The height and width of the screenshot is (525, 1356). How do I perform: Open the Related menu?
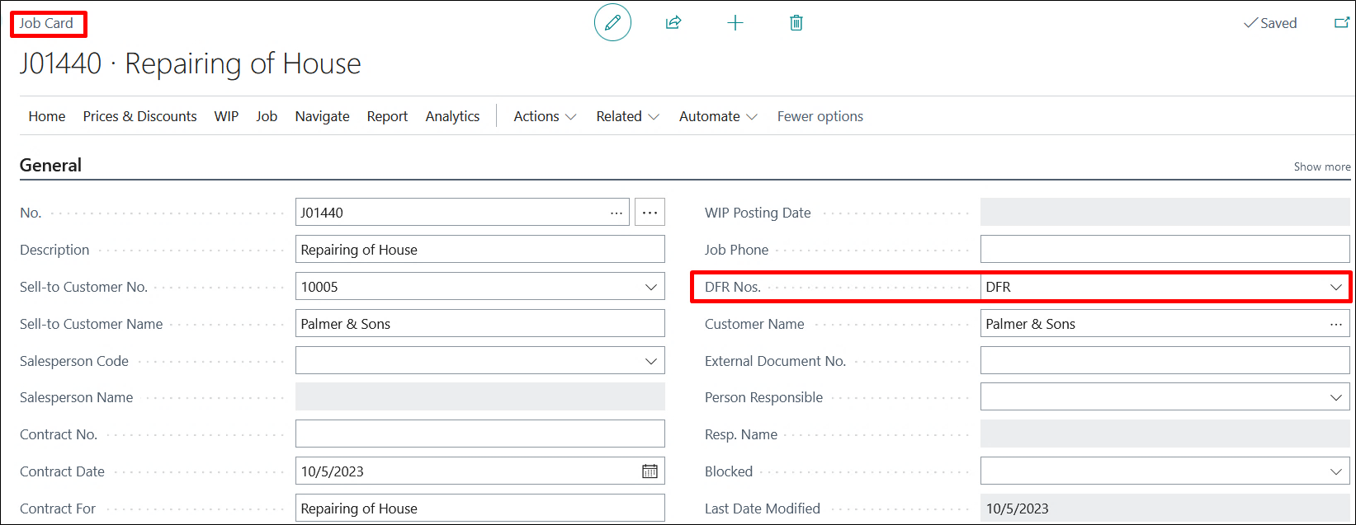coord(627,116)
